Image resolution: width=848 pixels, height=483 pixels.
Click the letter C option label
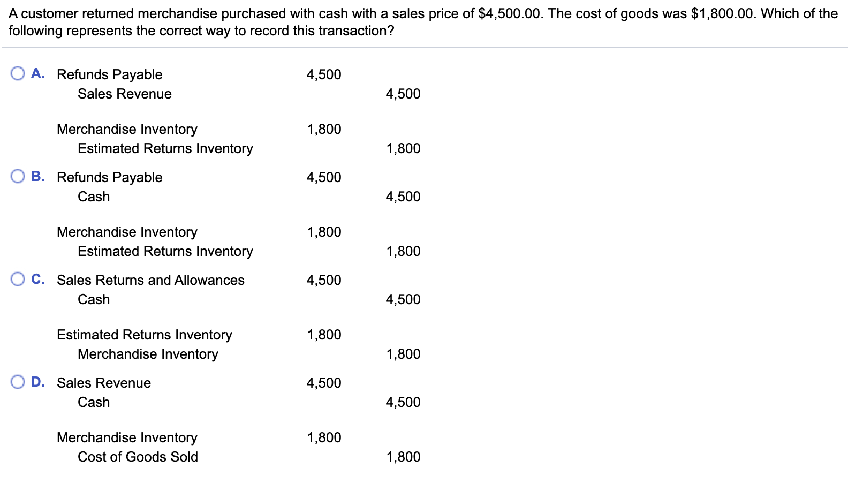(x=37, y=279)
